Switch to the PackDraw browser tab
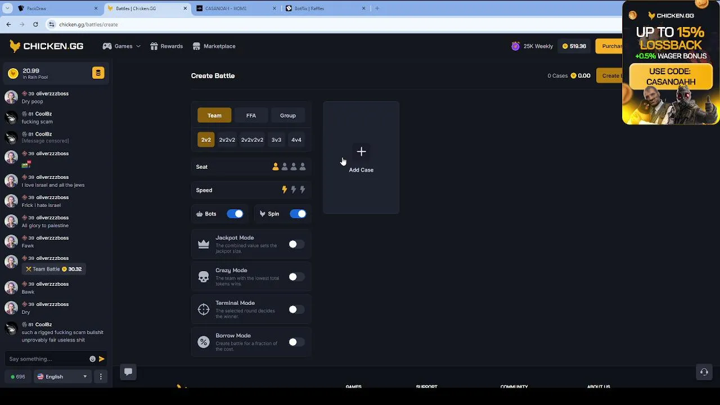 [58, 8]
